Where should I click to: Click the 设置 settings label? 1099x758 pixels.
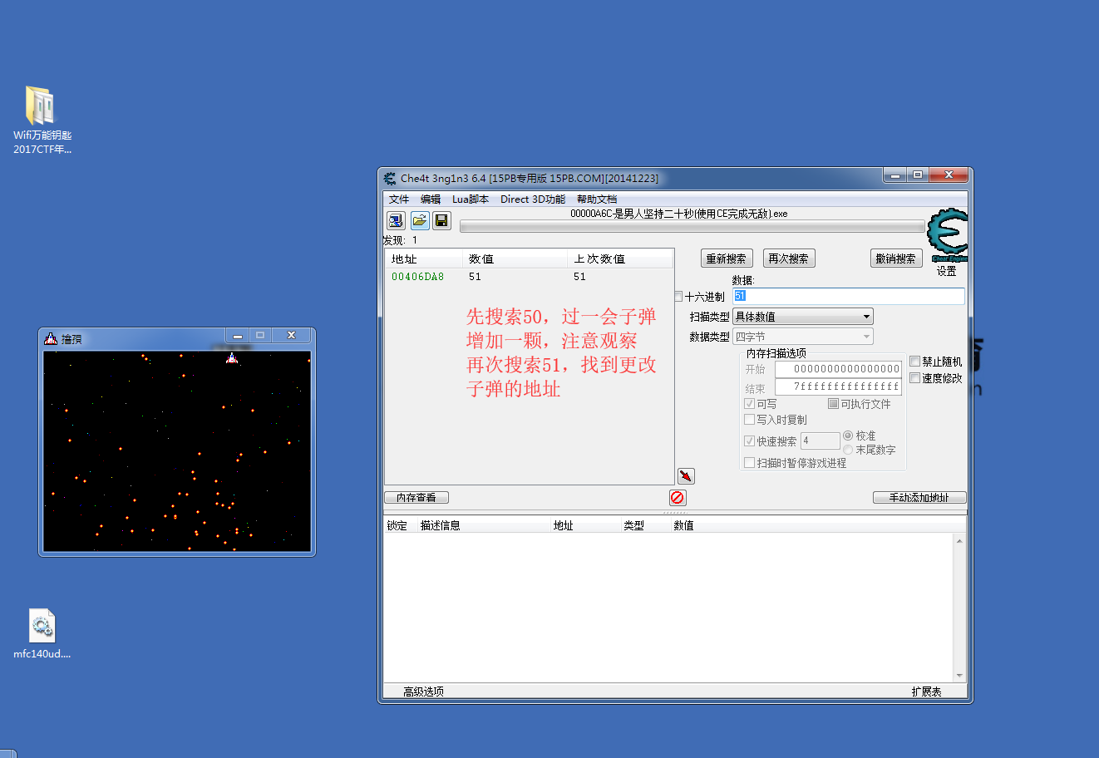(947, 271)
